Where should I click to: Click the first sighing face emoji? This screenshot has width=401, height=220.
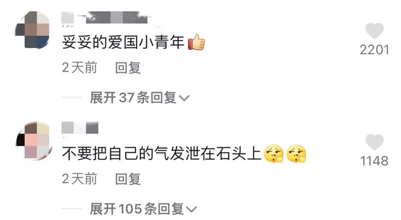point(274,154)
